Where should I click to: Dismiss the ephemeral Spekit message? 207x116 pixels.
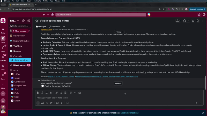click(x=118, y=84)
